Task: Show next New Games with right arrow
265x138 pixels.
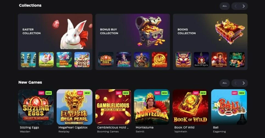Action: click(x=244, y=83)
